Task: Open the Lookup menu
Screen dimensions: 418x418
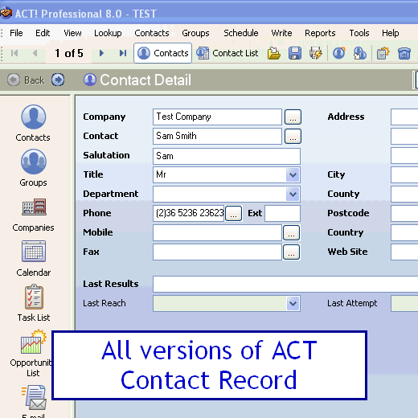Action: [108, 33]
